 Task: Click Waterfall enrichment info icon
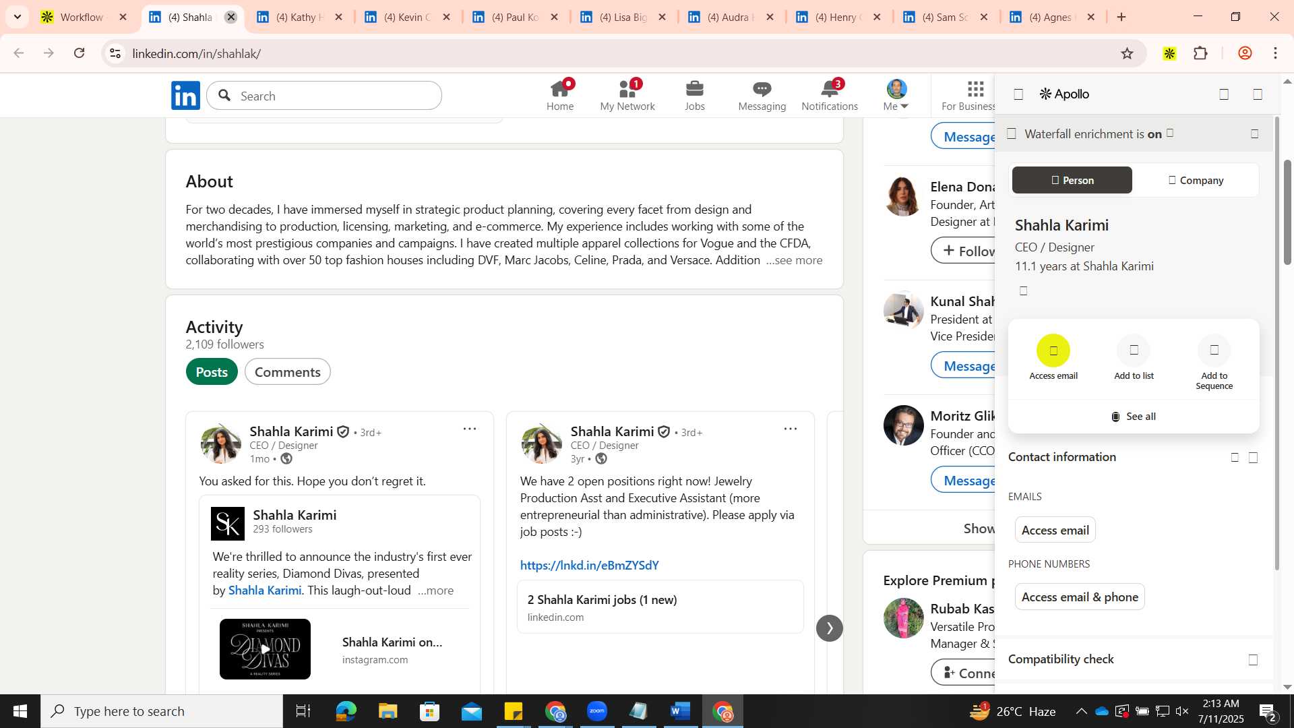(x=1170, y=133)
